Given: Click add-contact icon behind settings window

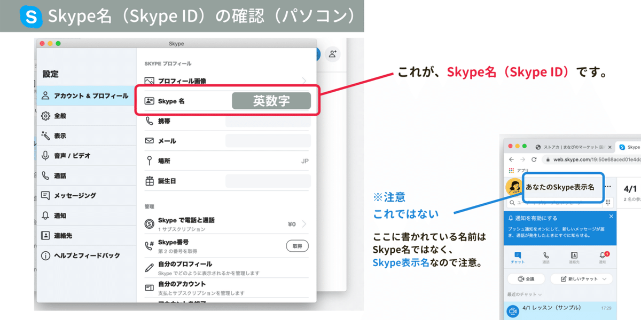Looking at the screenshot, I should pyautogui.click(x=333, y=54).
